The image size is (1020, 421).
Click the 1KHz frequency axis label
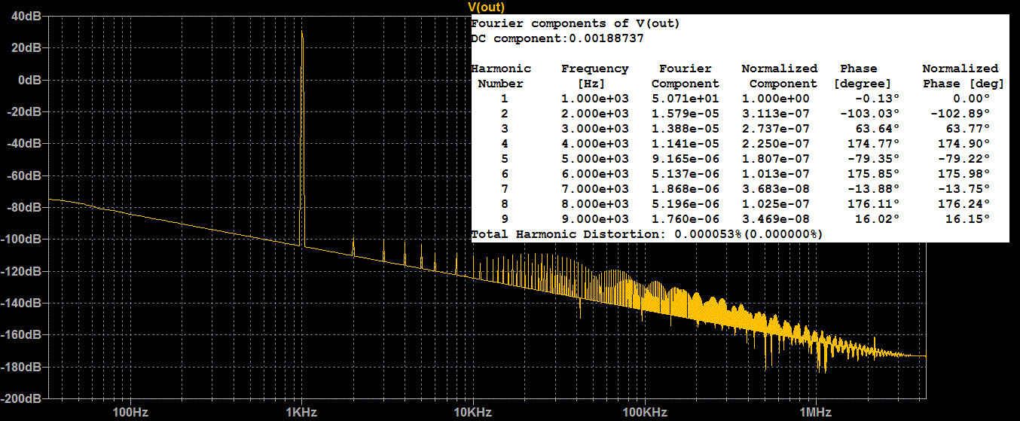301,412
